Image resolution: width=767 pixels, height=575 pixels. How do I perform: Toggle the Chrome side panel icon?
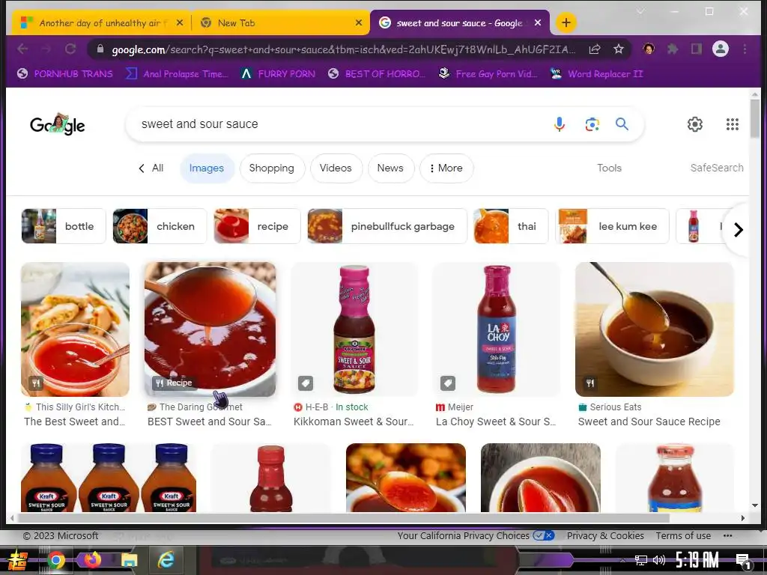(696, 49)
